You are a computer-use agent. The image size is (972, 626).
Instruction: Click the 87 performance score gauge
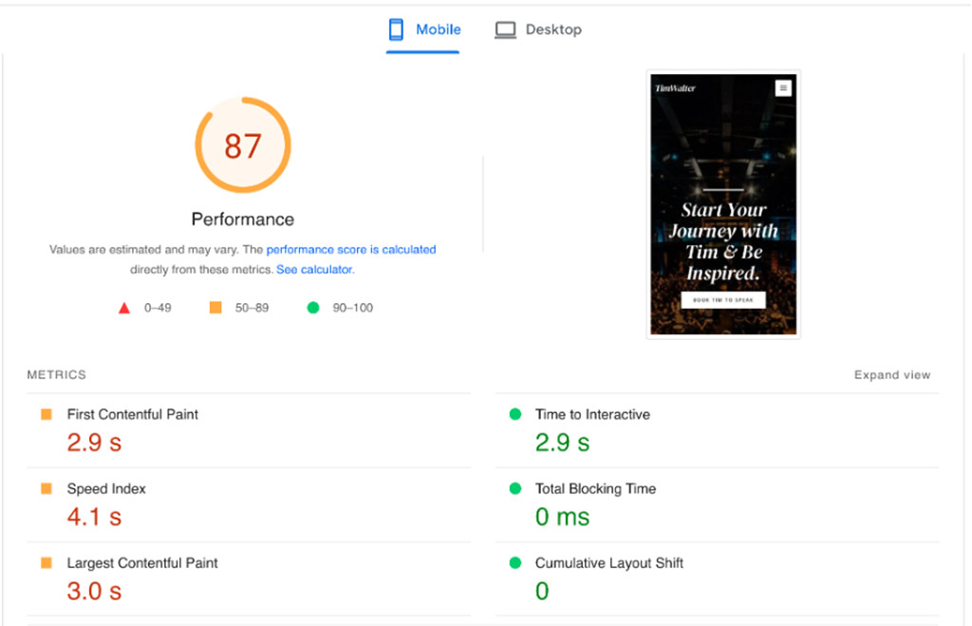click(x=243, y=145)
